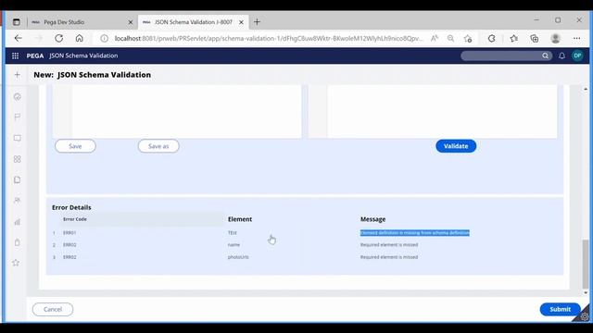This screenshot has height=333, width=593.
Task: Click the Error Code column header
Action: (x=75, y=219)
